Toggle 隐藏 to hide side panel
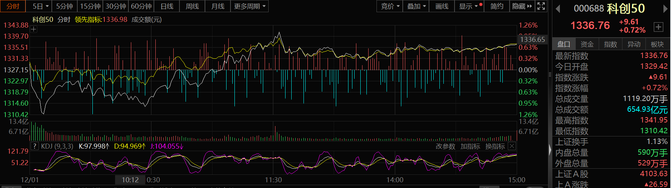This screenshot has width=671, height=188. (x=522, y=6)
